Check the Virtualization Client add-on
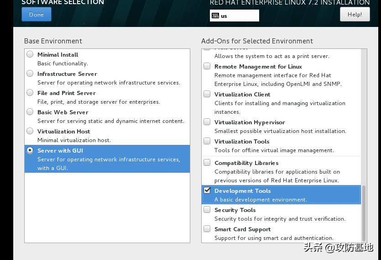Screen dimensions: 381x260 pos(207,95)
